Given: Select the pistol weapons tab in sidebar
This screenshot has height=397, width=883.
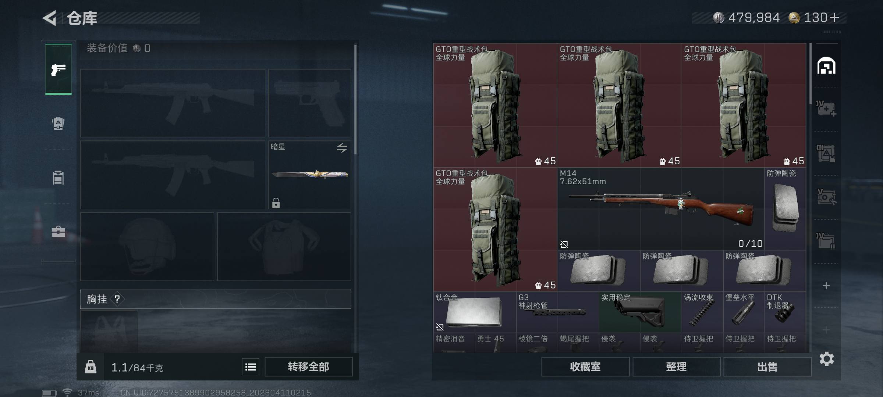Looking at the screenshot, I should click(x=58, y=69).
